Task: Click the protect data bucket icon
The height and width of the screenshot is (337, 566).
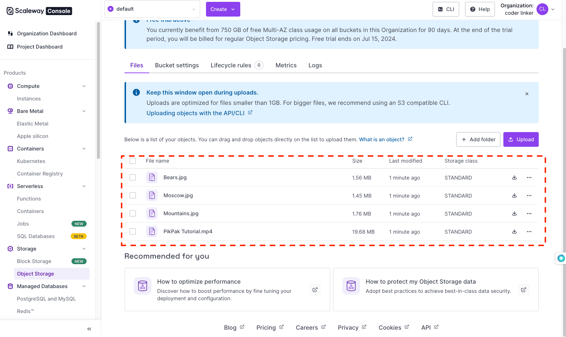Action: click(351, 286)
